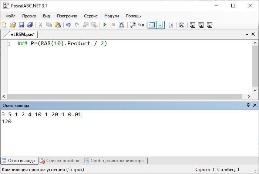
Task: Paste from clipboard toolbar icon
Action: [x=58, y=25]
